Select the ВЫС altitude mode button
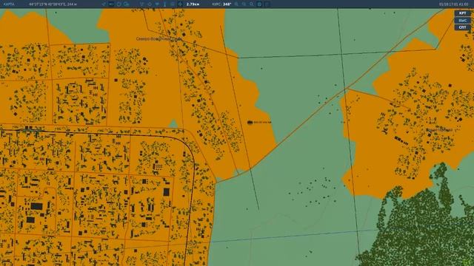Image resolution: width=474 pixels, height=266 pixels. [462, 20]
